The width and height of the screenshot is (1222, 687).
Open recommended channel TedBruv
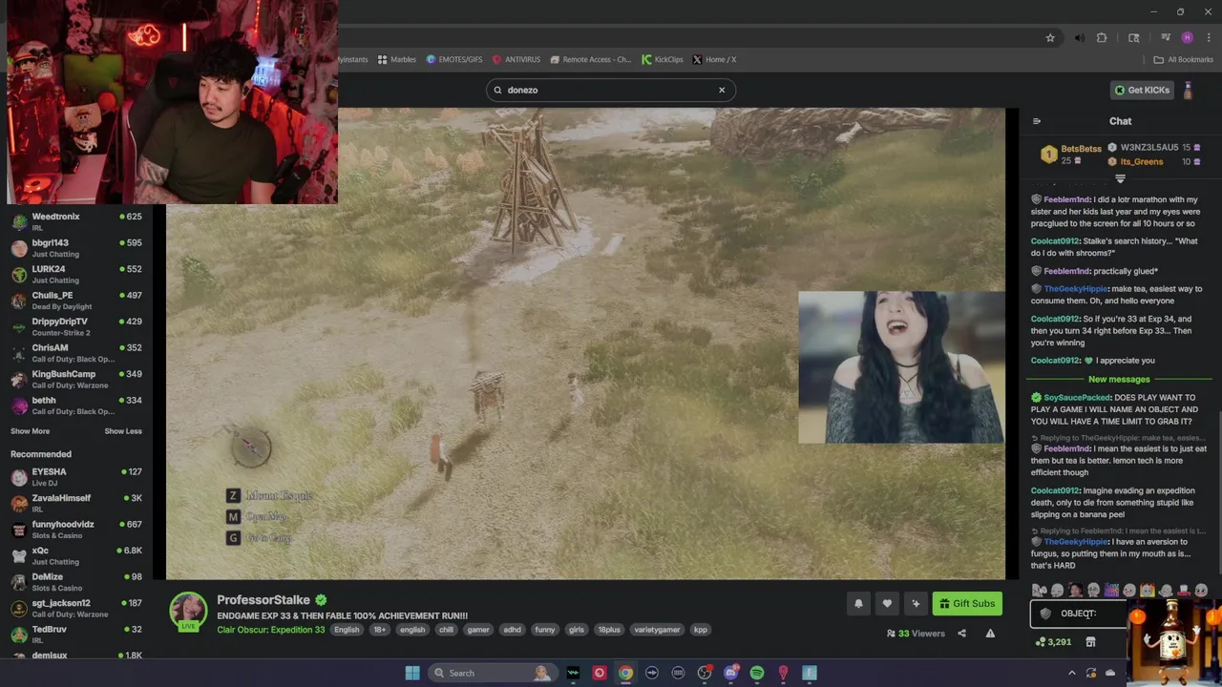[75, 634]
